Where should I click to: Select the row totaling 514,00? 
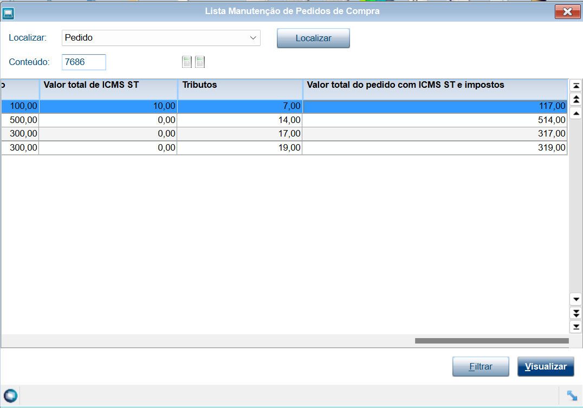[x=271, y=120]
